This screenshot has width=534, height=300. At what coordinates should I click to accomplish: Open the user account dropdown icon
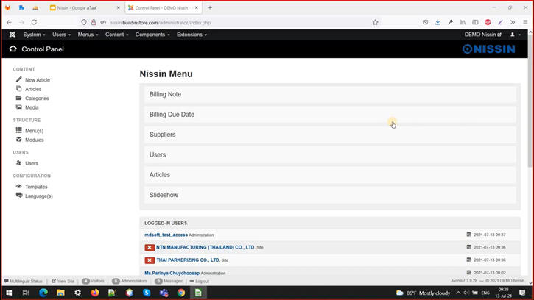[516, 35]
